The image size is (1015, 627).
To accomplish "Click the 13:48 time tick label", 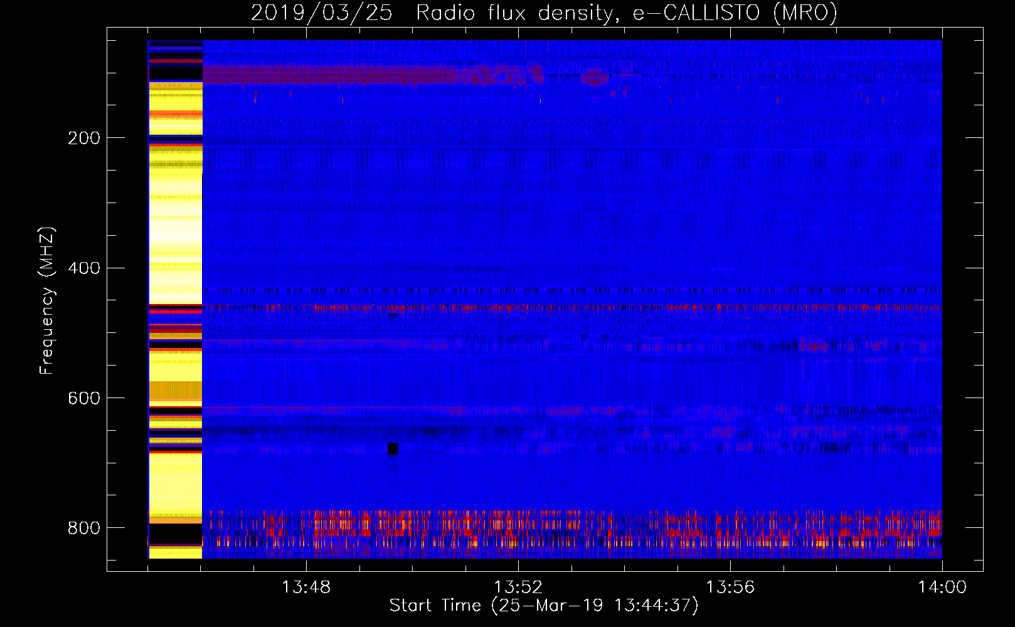I will [x=306, y=587].
